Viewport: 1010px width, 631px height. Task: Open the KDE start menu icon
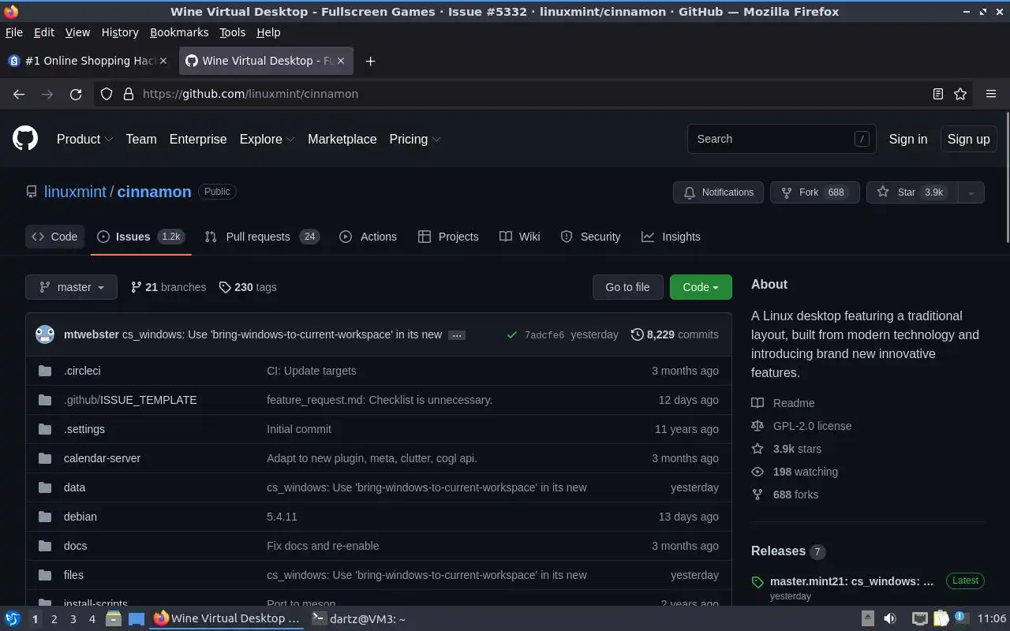[12, 619]
